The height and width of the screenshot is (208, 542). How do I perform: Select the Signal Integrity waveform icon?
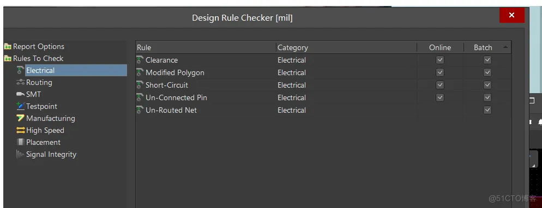[20, 154]
